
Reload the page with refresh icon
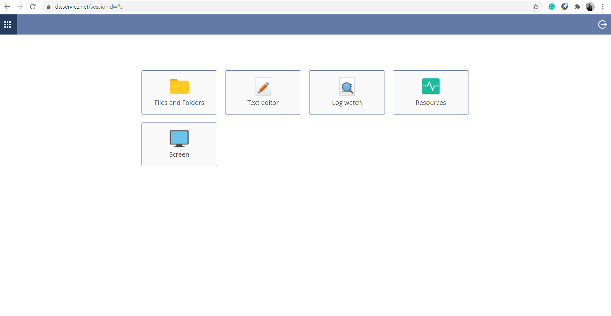[x=33, y=7]
